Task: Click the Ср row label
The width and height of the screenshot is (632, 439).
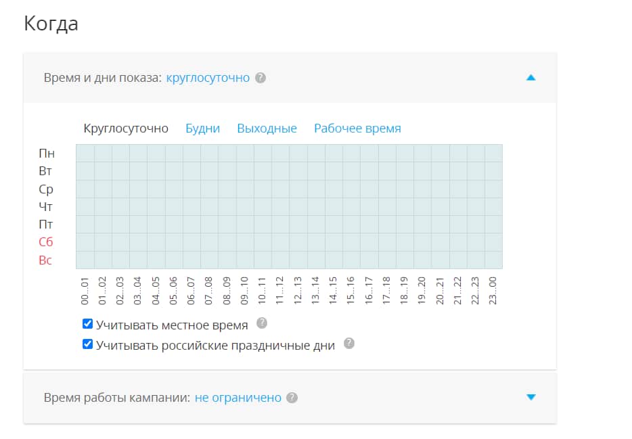Action: (x=46, y=189)
